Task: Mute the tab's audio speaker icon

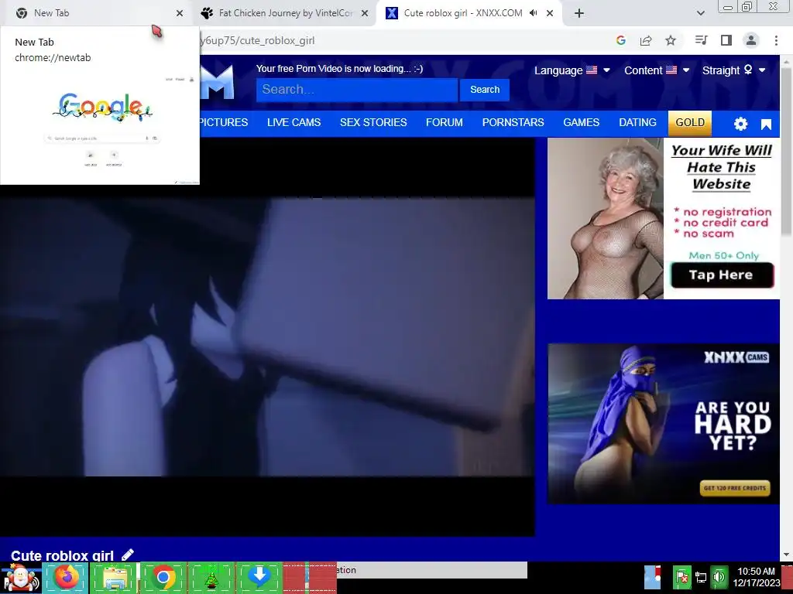Action: tap(534, 13)
